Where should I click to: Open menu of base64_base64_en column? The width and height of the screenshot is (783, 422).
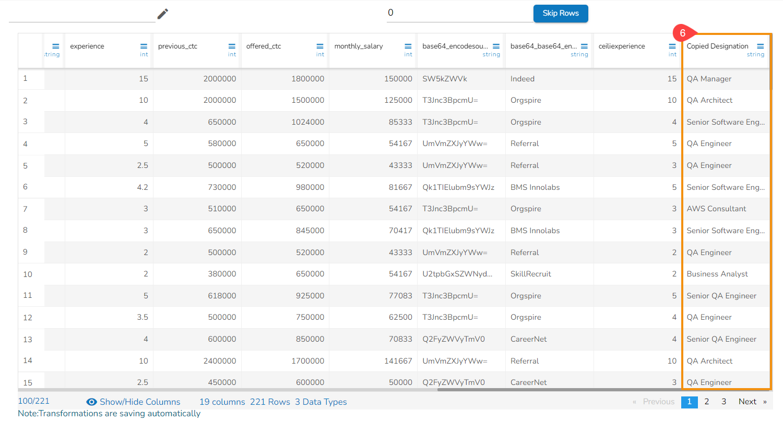coord(584,46)
